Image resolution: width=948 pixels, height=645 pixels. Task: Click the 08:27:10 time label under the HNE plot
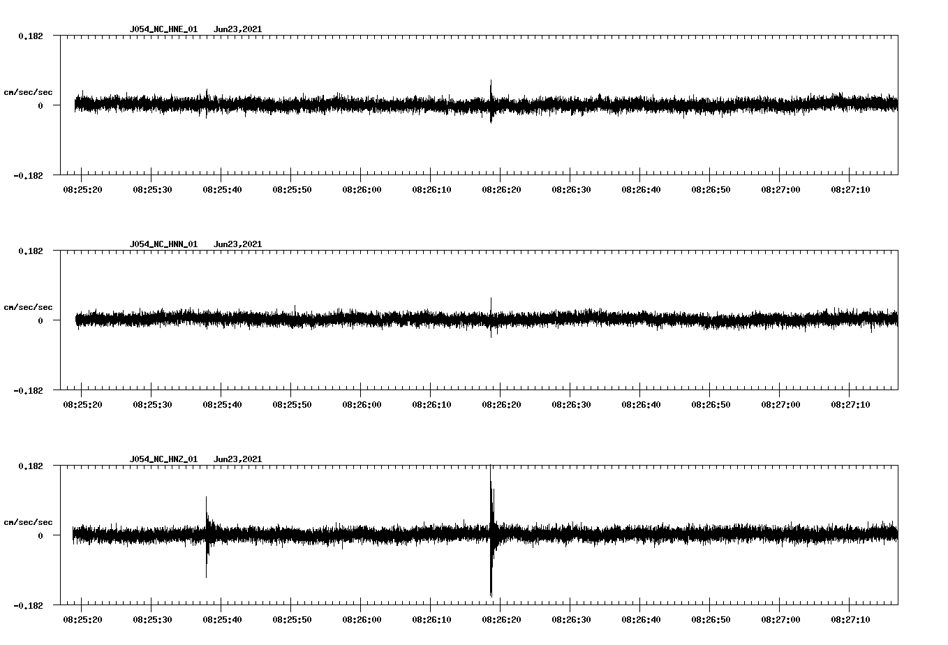tap(850, 190)
